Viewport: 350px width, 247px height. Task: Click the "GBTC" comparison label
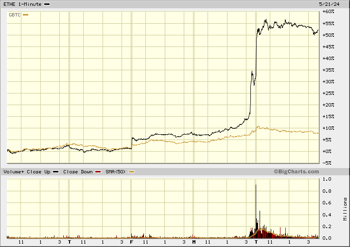(x=15, y=15)
